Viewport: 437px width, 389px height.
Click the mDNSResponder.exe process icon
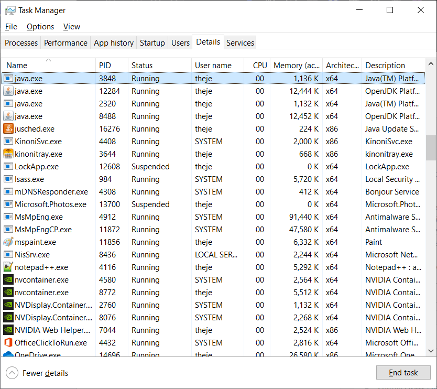click(x=8, y=192)
